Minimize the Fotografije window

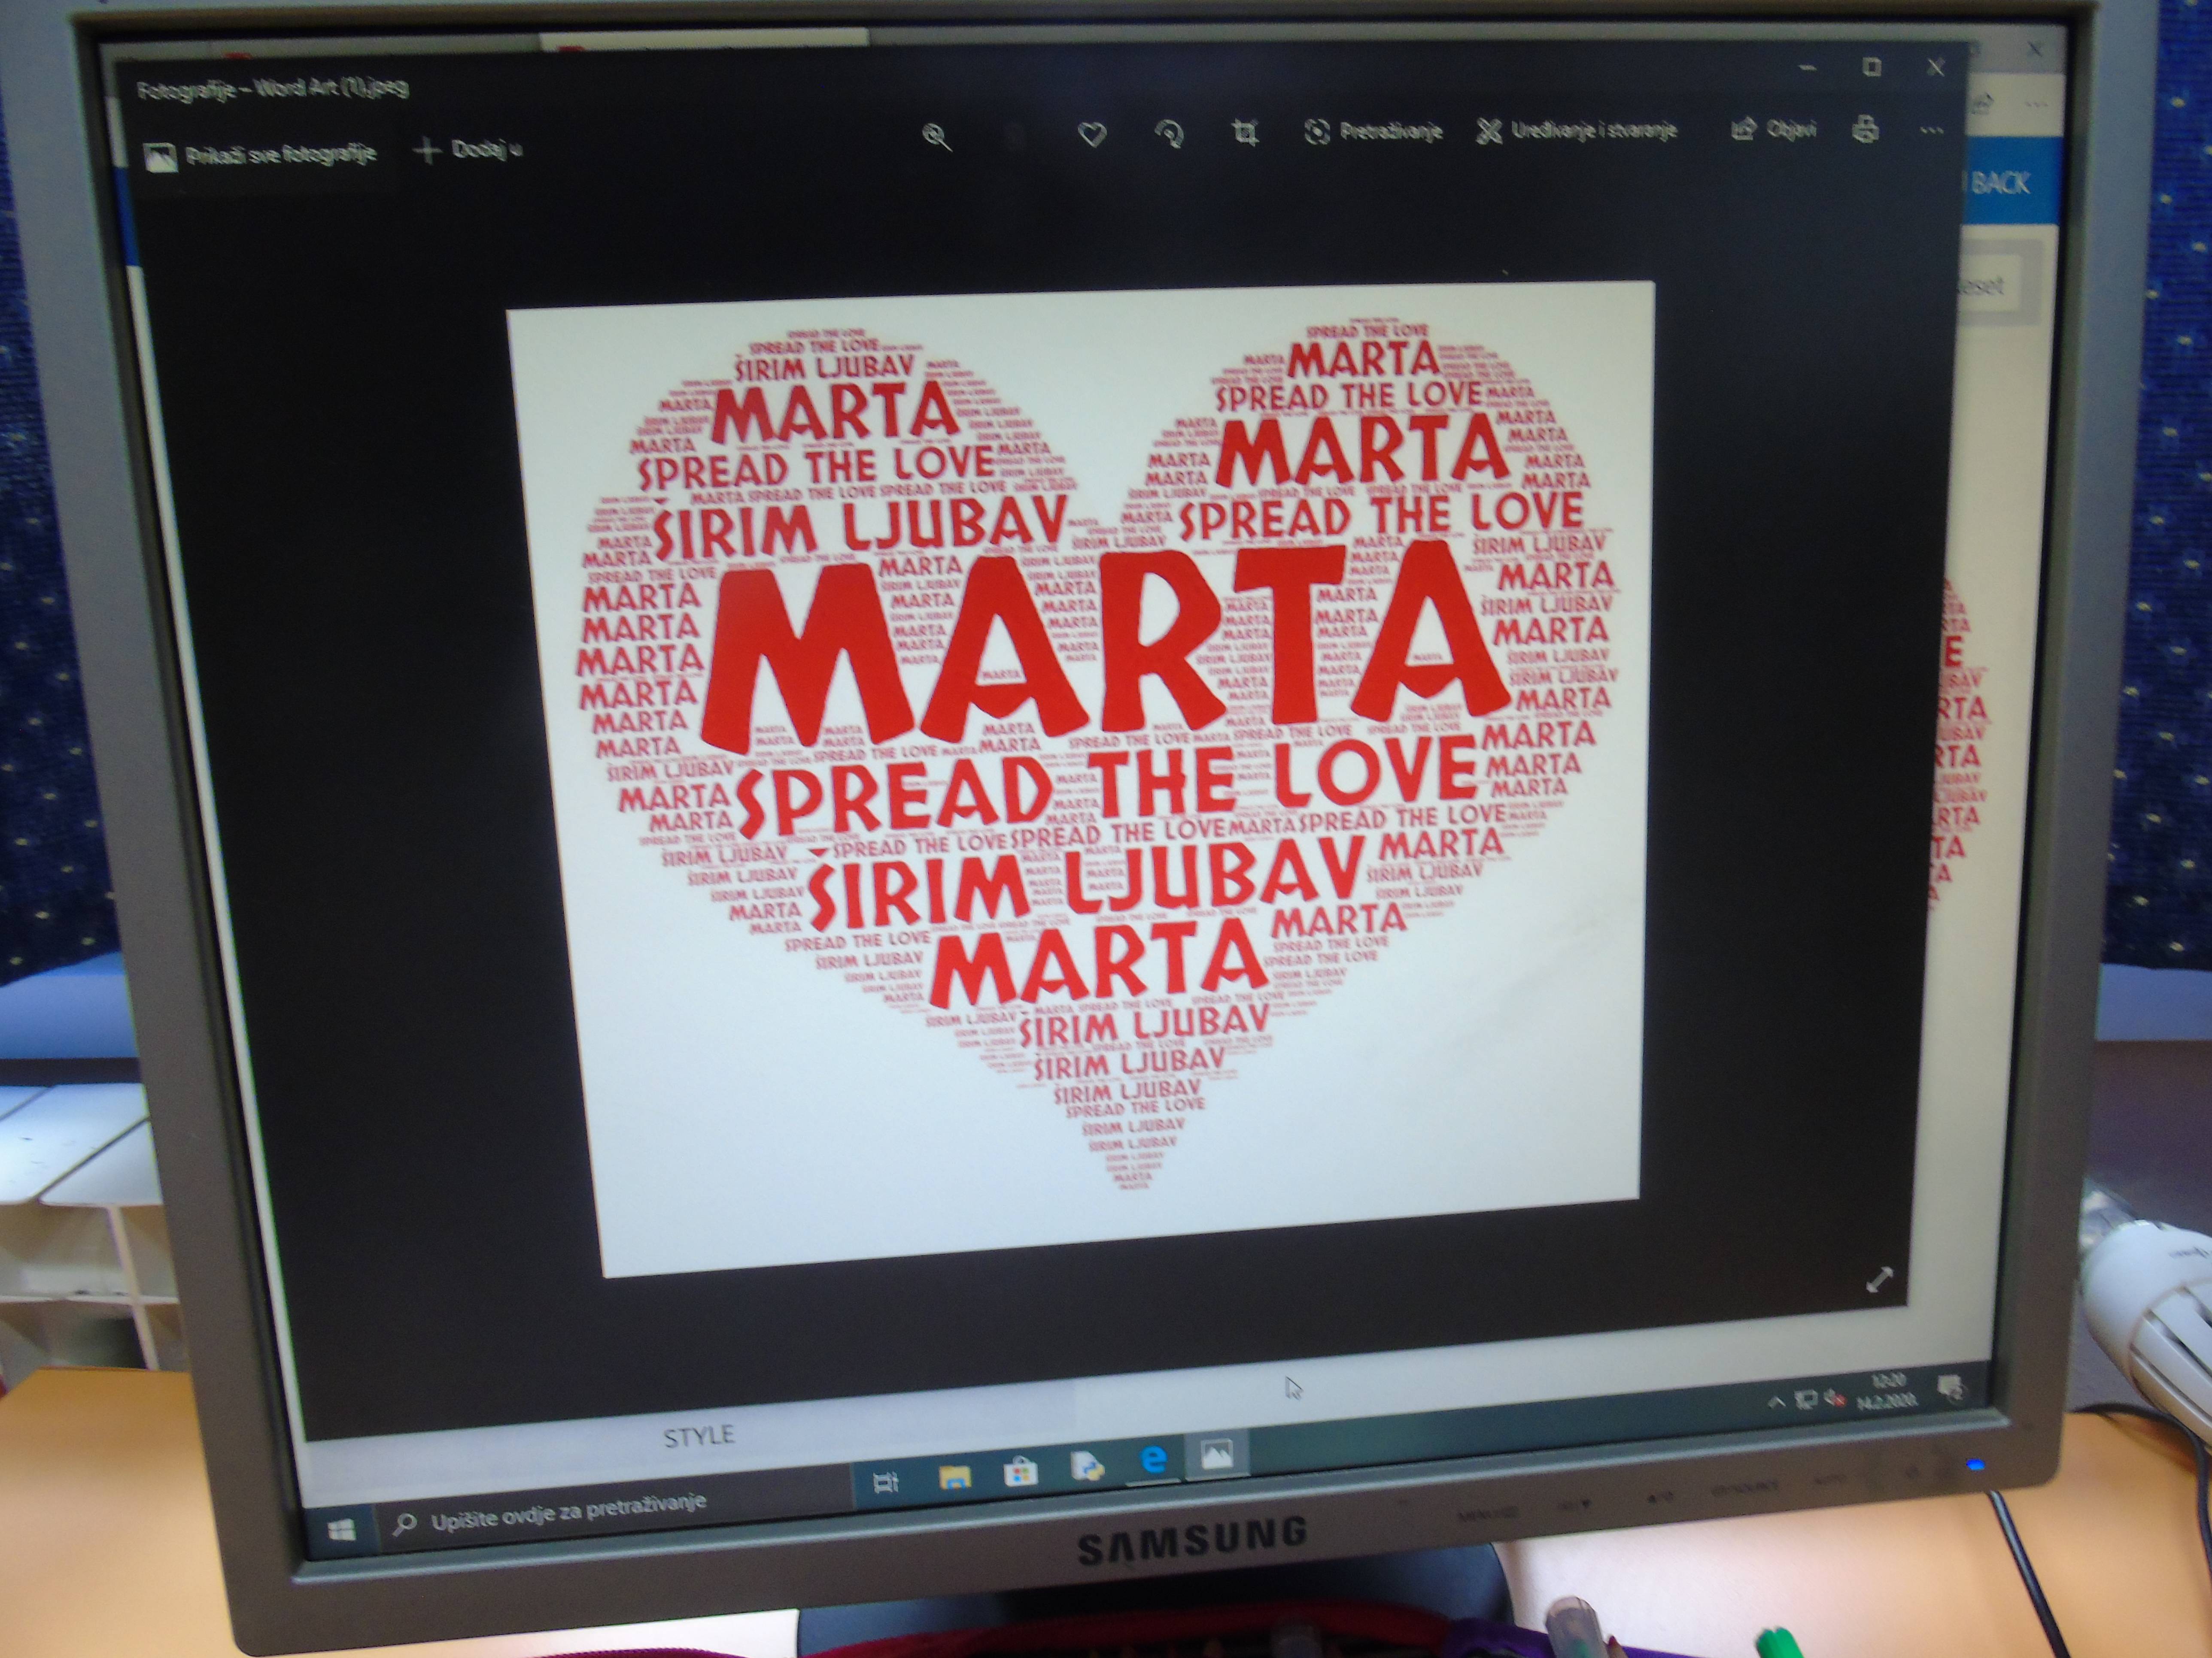coord(1807,68)
